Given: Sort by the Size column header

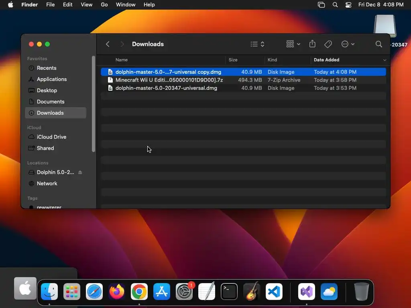Looking at the screenshot, I should (x=233, y=60).
